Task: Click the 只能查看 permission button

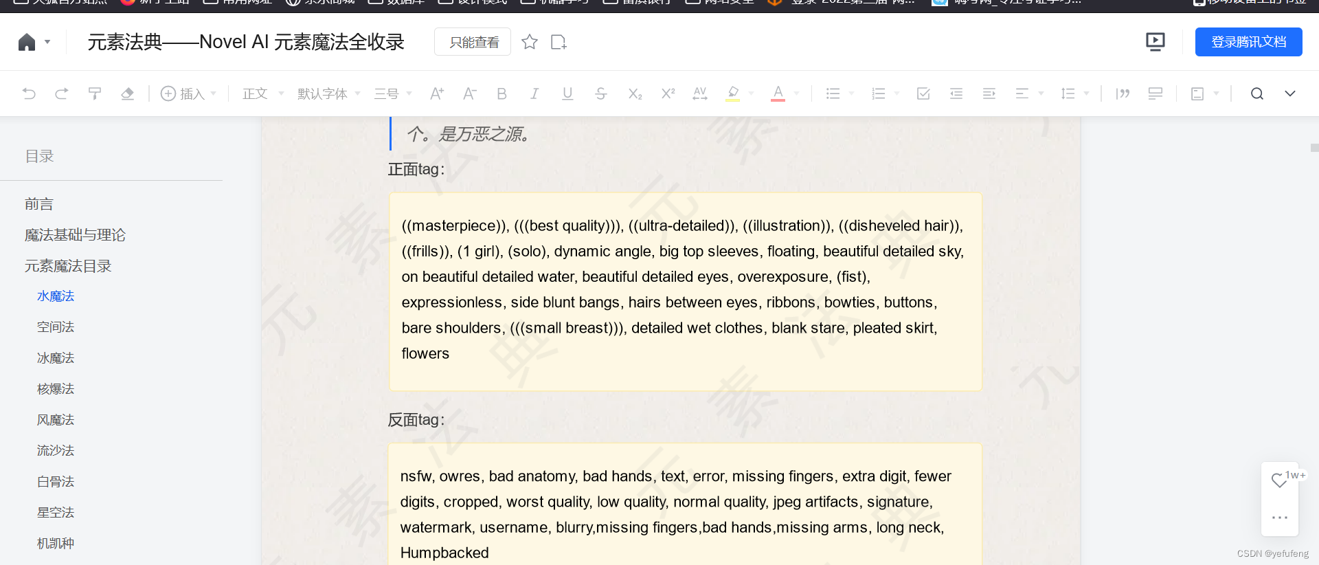Action: (473, 42)
